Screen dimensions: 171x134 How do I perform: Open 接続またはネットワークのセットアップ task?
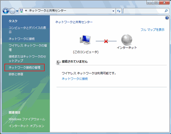[x=27, y=58]
